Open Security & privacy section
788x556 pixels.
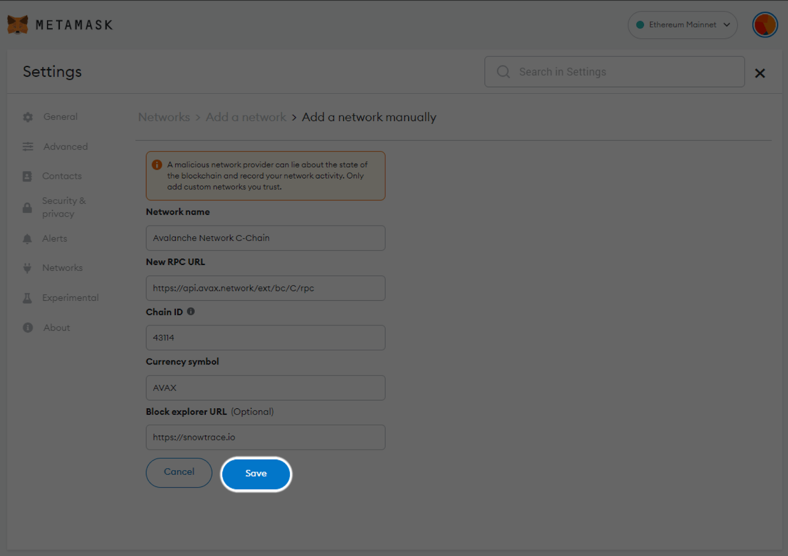[x=64, y=207]
